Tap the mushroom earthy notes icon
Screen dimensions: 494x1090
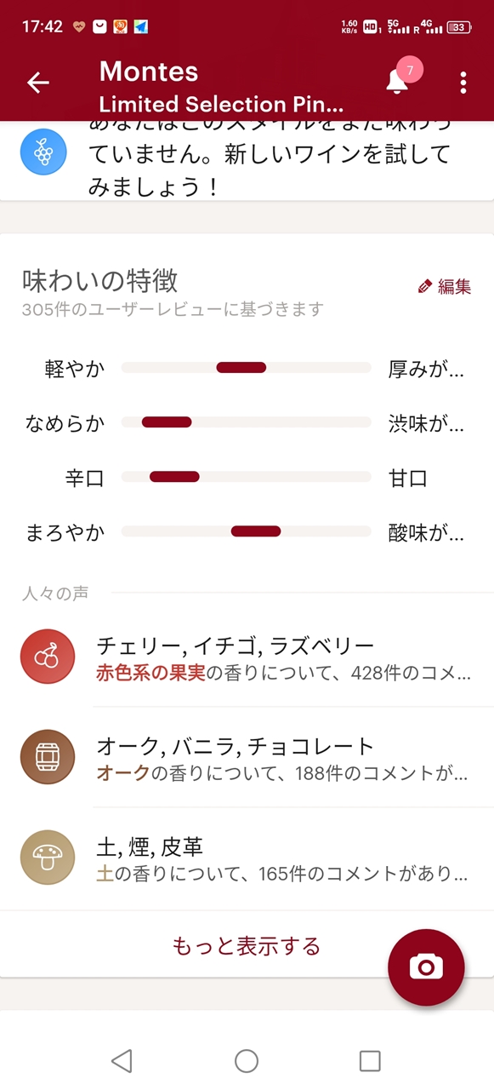(x=48, y=858)
